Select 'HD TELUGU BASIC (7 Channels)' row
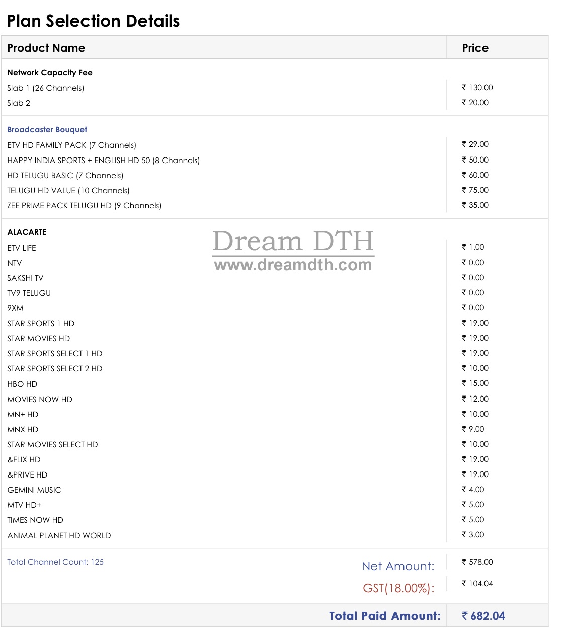 (65, 175)
